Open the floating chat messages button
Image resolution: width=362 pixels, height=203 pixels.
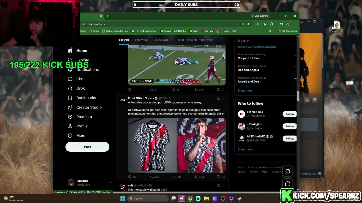[x=288, y=184]
